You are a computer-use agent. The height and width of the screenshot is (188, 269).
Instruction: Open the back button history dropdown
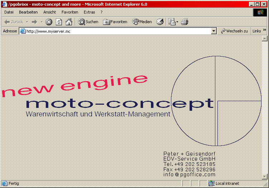(27, 22)
